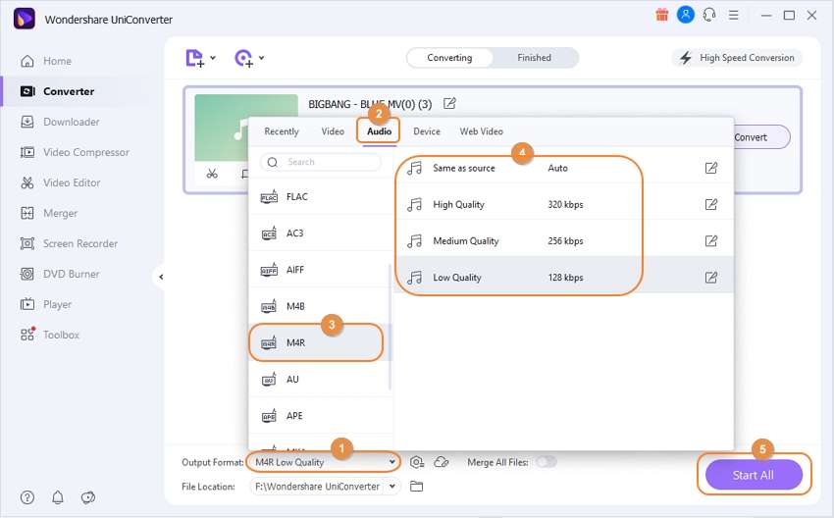834x518 pixels.
Task: Click the format Search field
Action: pos(321,162)
